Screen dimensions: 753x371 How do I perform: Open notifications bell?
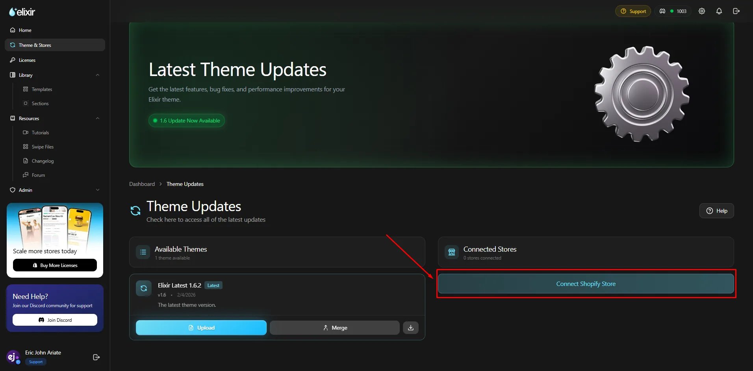tap(719, 11)
